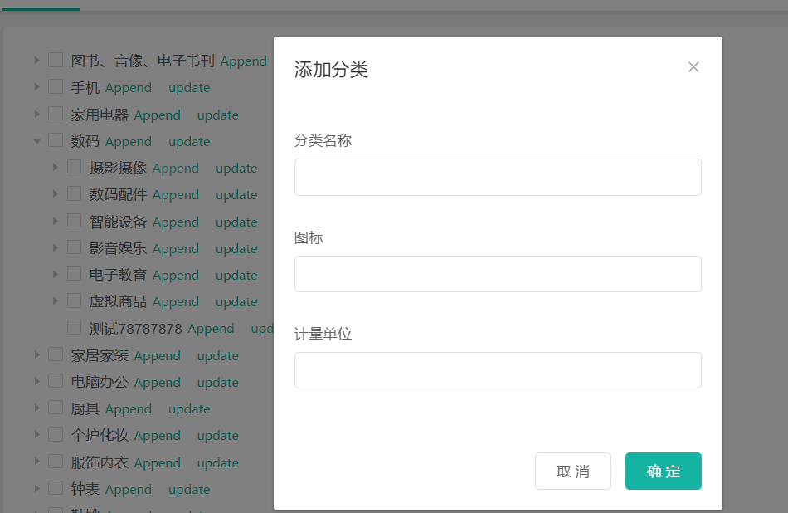Viewport: 788px width, 513px height.
Task: Expand the 服饰内衣 tree node
Action: coord(36,462)
